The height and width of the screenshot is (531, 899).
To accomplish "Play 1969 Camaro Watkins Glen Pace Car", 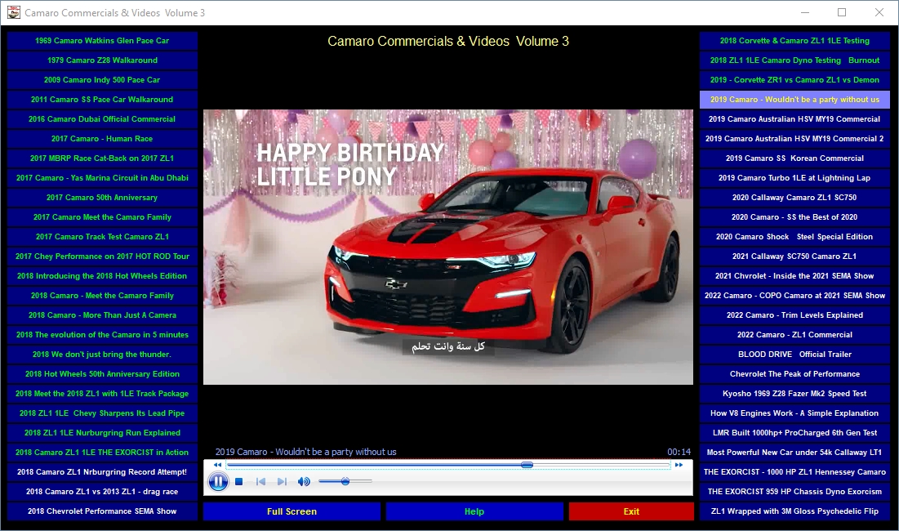I will 102,41.
